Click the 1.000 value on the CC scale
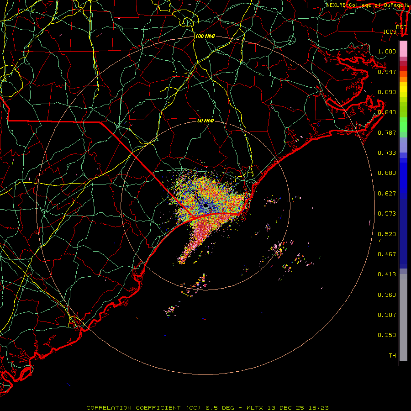Viewport: 411px width, 411px height. tap(387, 51)
